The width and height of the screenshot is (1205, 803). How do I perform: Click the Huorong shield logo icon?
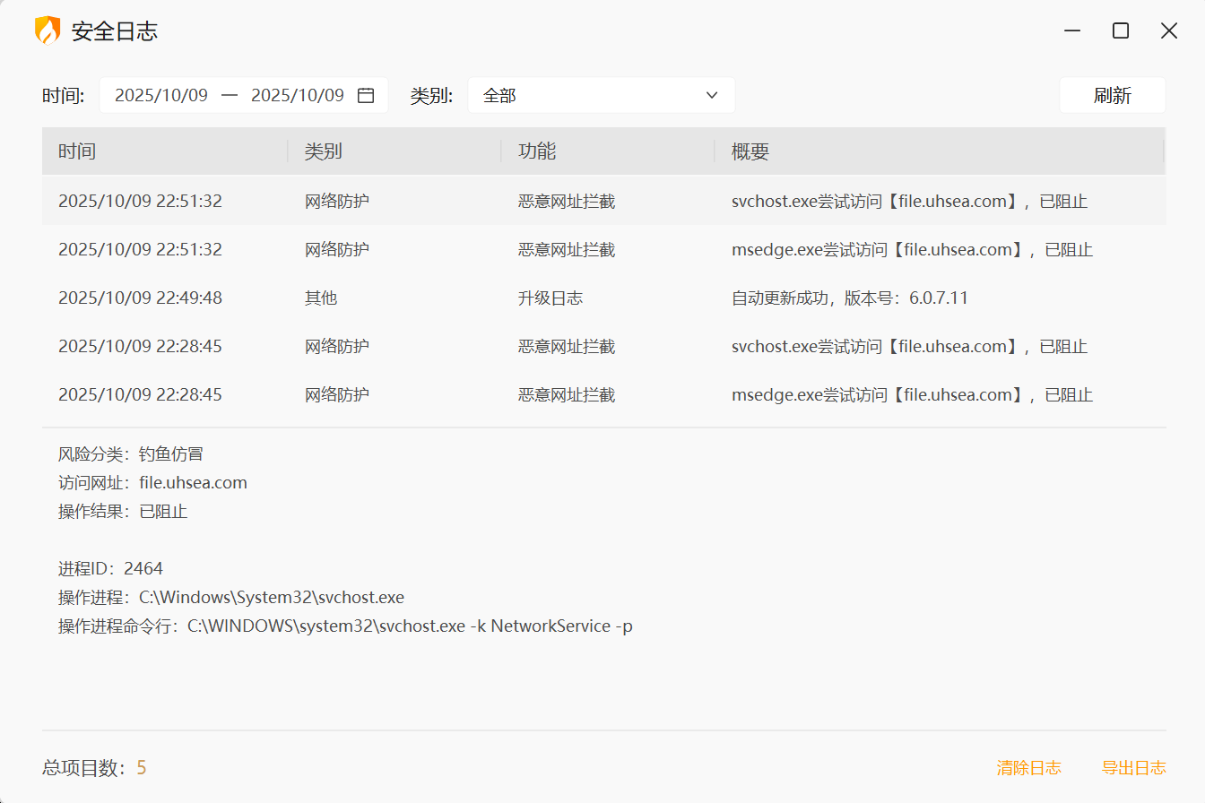click(x=48, y=30)
